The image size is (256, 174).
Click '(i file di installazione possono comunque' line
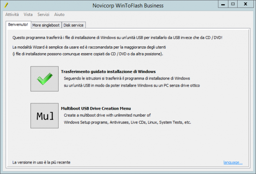point(88,54)
